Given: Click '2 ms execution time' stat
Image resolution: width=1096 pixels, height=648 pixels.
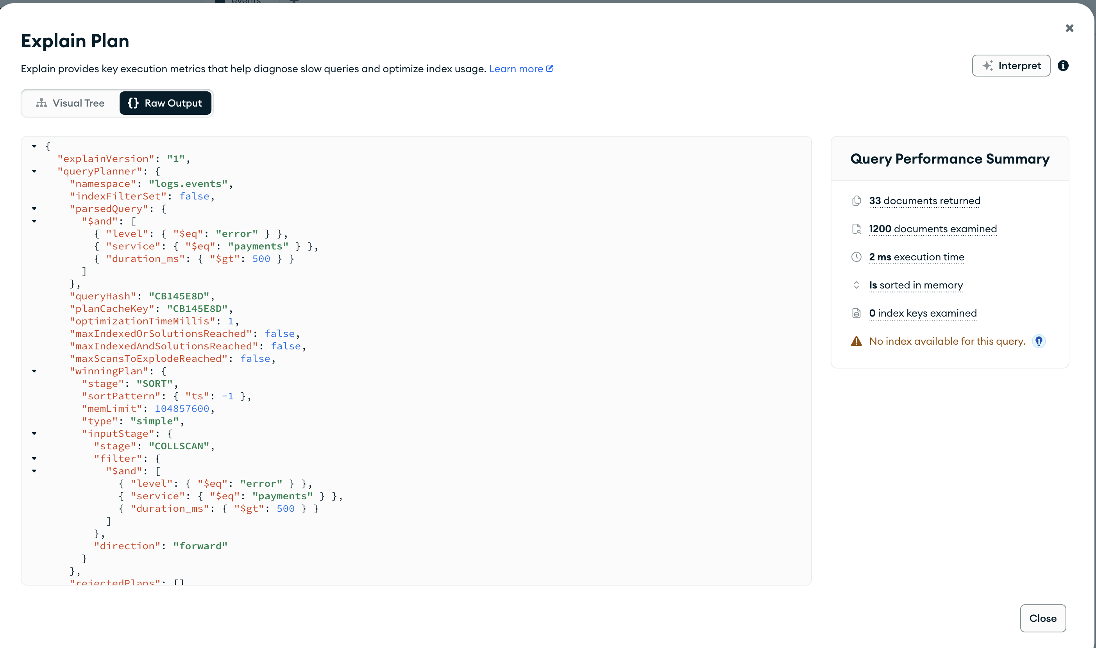Looking at the screenshot, I should (916, 257).
